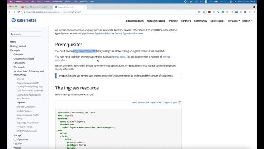Go to Kubernetes Blog

click(x=156, y=21)
